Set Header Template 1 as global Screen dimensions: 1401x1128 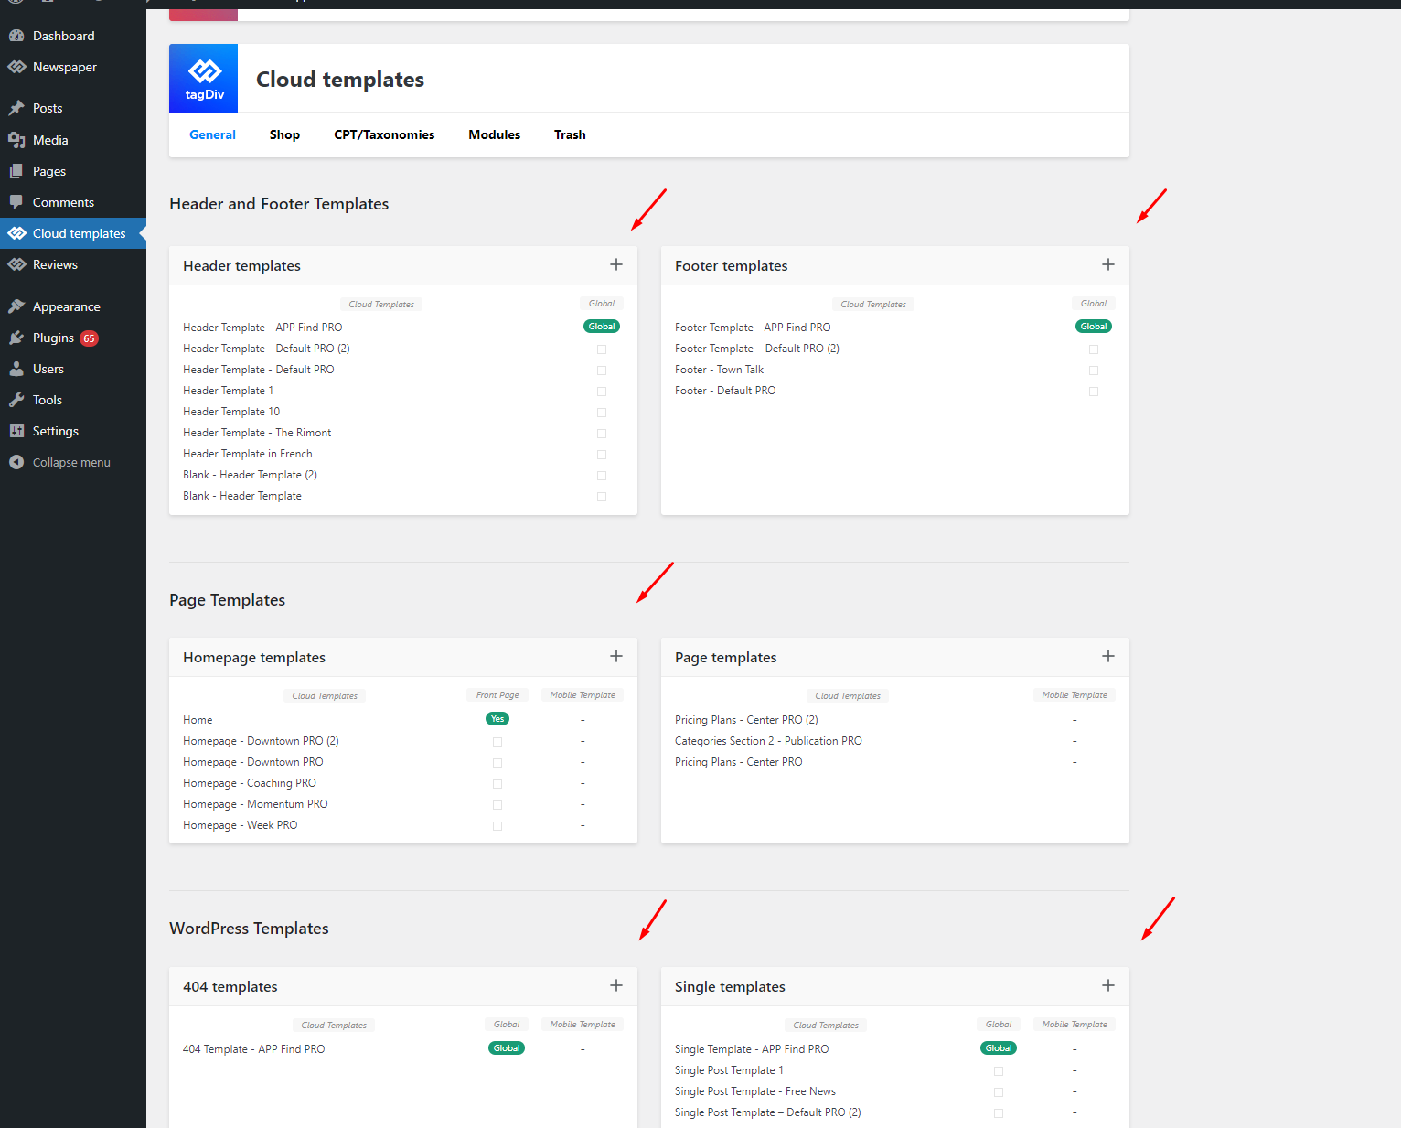(602, 391)
